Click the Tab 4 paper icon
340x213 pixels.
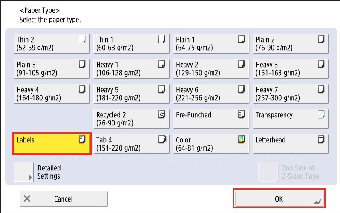coord(161,139)
